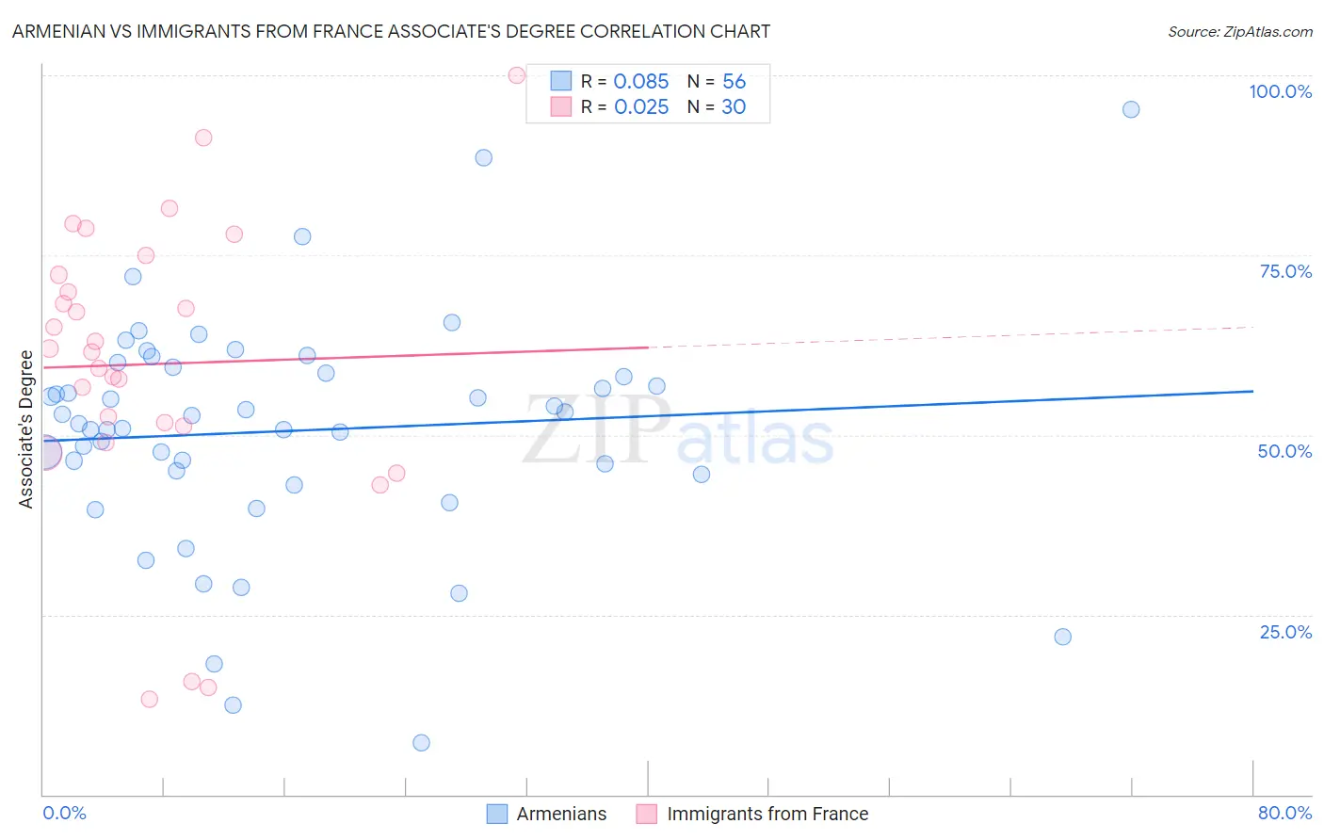The height and width of the screenshot is (840, 1324).
Task: Click the pink Immigrants from France legend swatch
Action: [647, 814]
